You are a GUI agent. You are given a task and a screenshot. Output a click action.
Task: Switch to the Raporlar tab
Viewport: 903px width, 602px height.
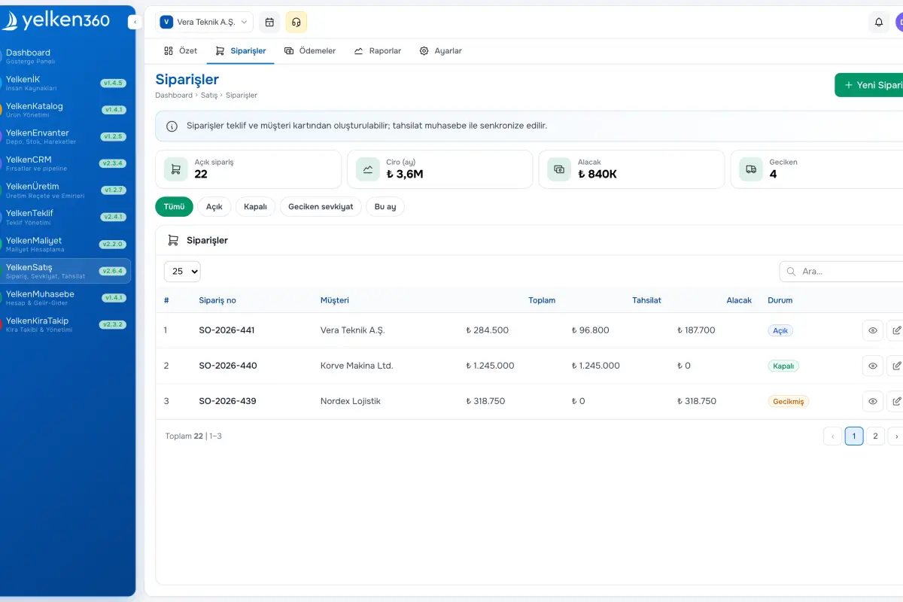(x=378, y=51)
